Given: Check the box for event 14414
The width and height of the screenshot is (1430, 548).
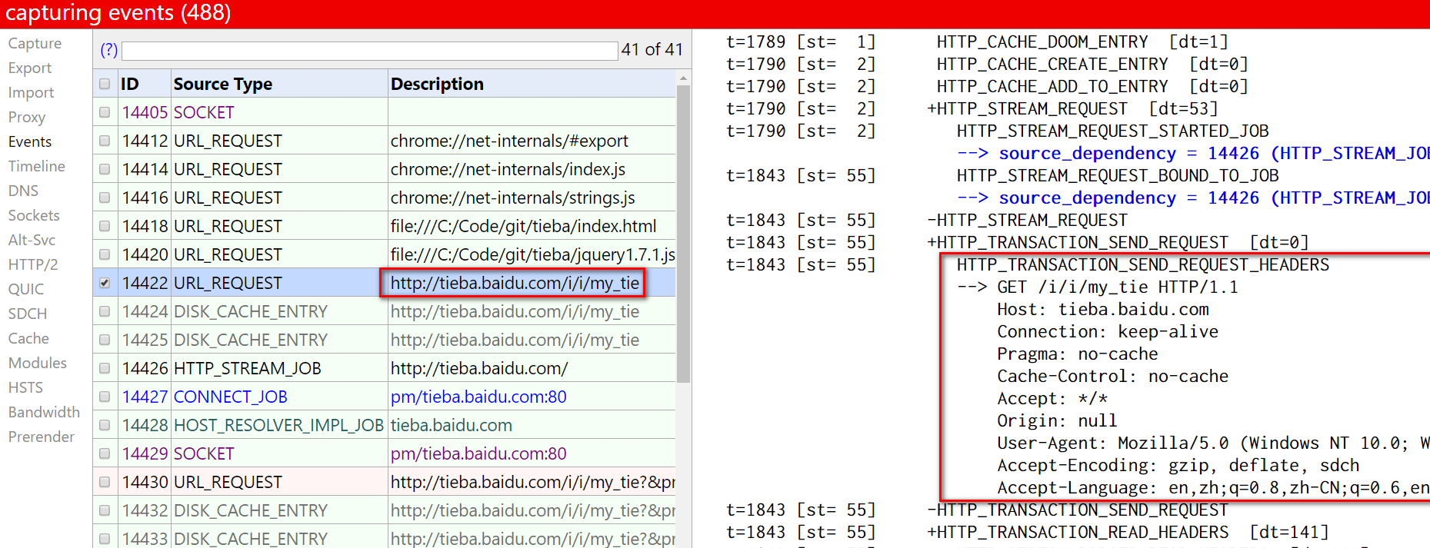Looking at the screenshot, I should coord(105,169).
